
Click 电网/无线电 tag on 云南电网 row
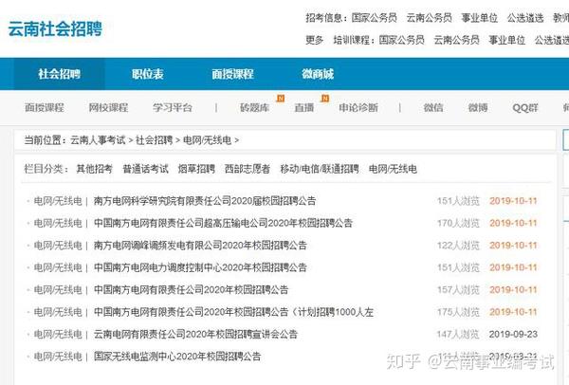pyautogui.click(x=58, y=334)
